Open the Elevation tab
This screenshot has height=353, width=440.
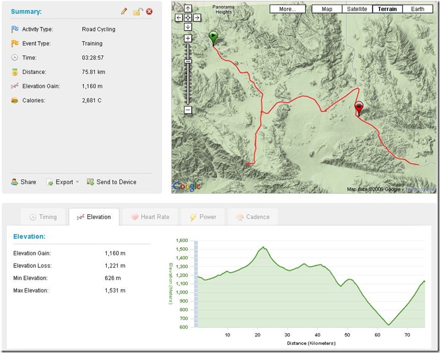coord(94,217)
